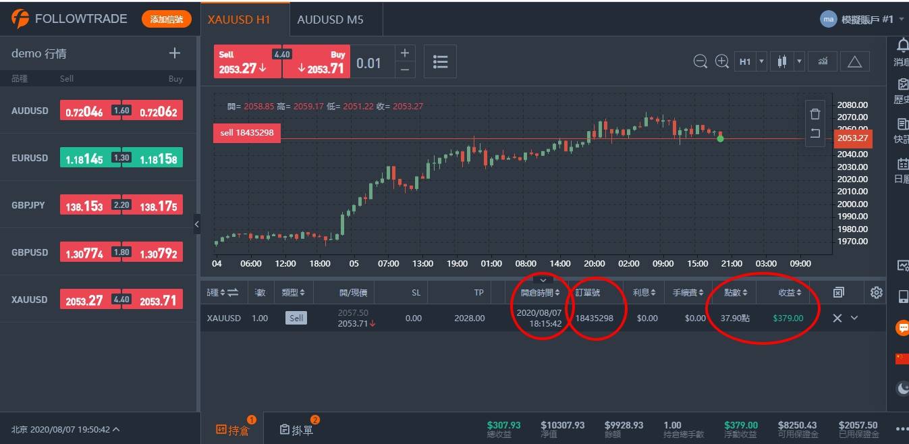Click the FollowTrade logo icon

point(20,19)
